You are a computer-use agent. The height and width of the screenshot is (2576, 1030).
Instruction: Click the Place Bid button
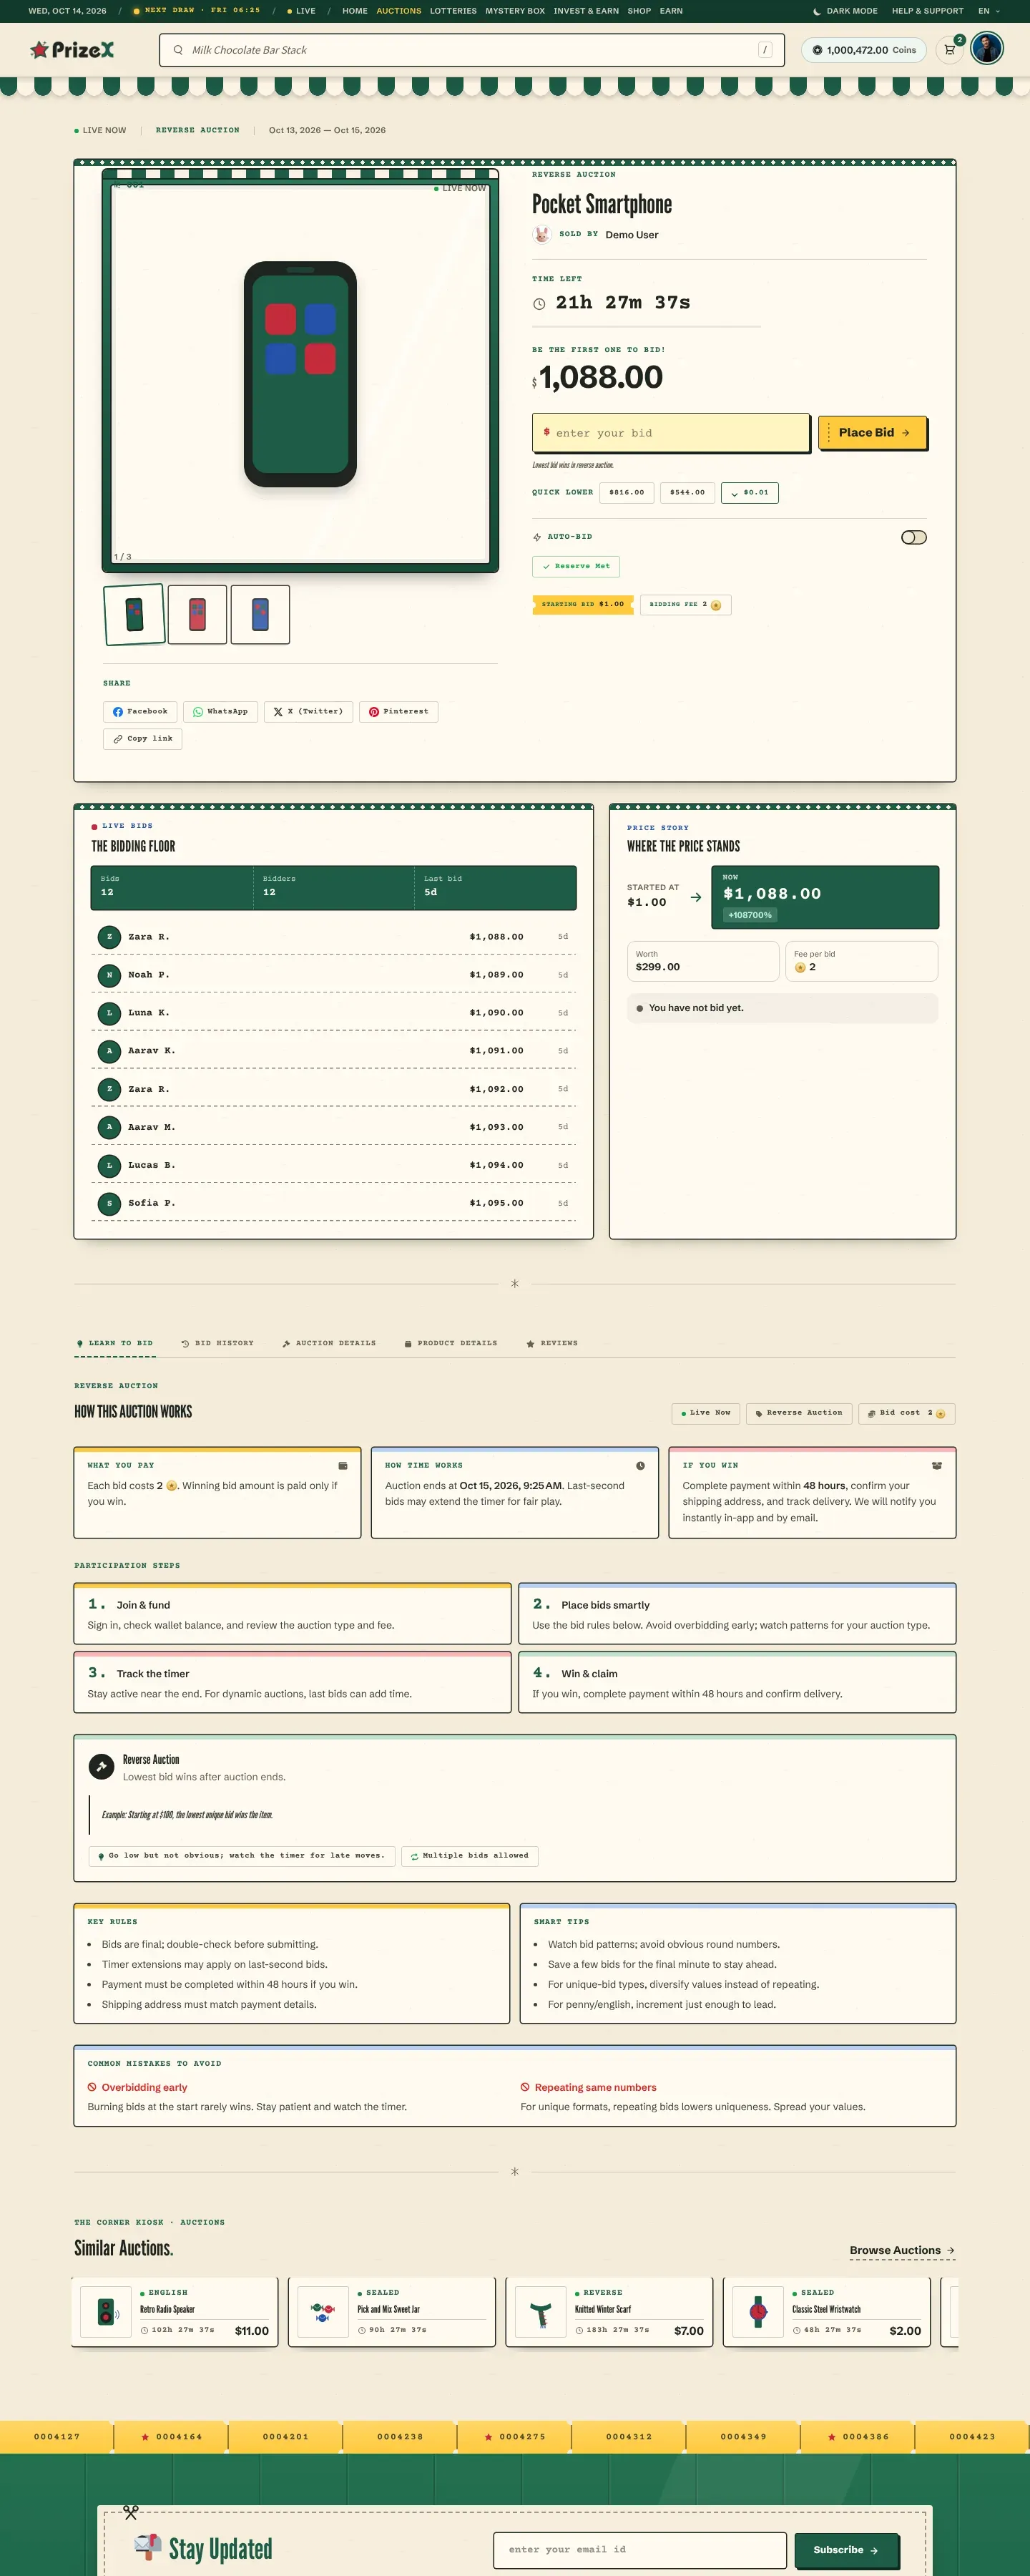[873, 432]
